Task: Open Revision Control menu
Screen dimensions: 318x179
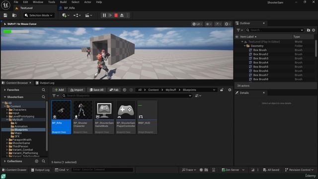Action: click(299, 170)
